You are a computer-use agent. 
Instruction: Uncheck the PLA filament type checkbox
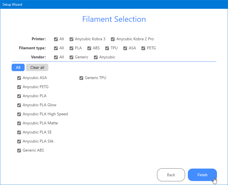coord(72,48)
